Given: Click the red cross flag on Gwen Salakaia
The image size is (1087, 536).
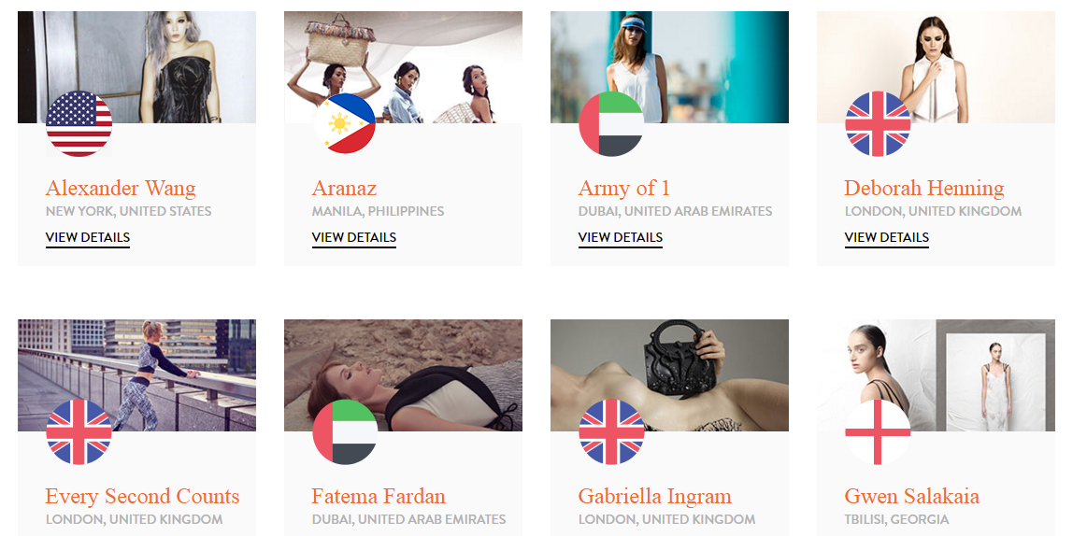Looking at the screenshot, I should coord(878,432).
